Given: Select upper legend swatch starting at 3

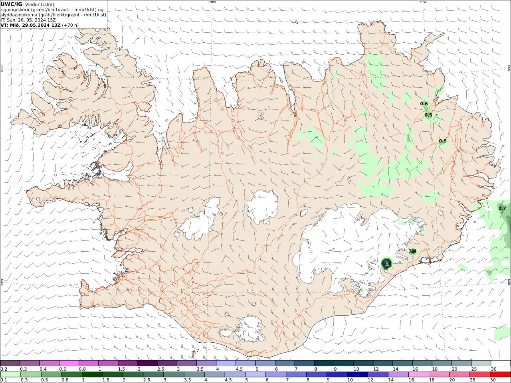Looking at the screenshot, I should [x=187, y=363].
